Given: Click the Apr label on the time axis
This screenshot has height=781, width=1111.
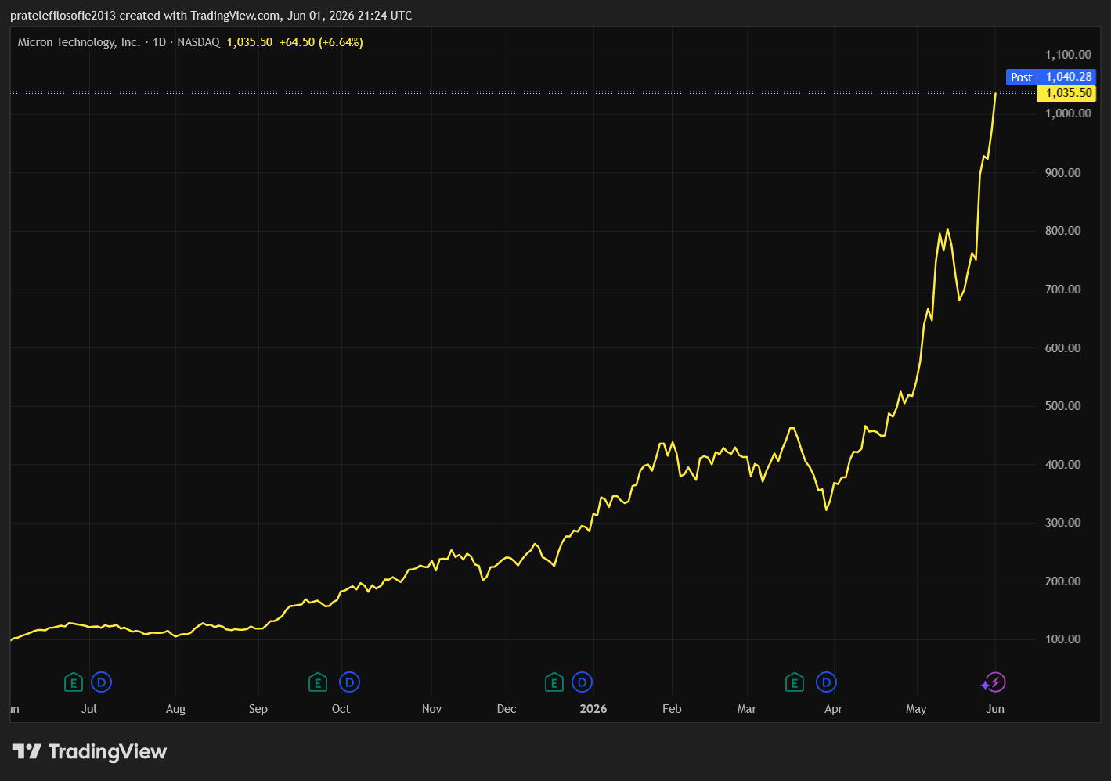Looking at the screenshot, I should point(833,709).
